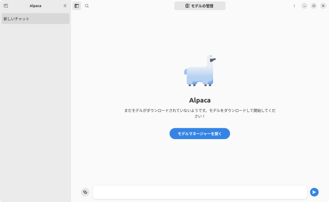Click the Alpaca llama mascot
This screenshot has height=202, width=329.
pos(199,71)
